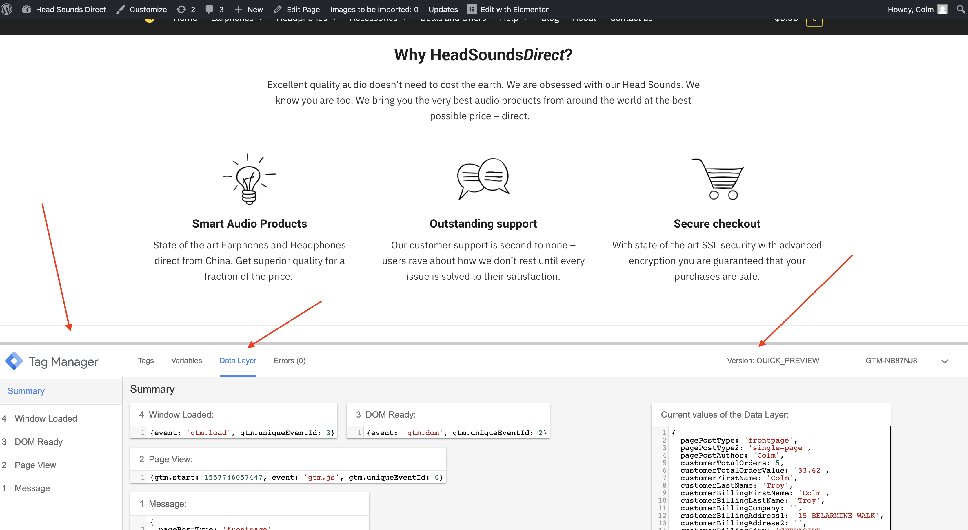Switch to the Variables tab
Viewport: 968px width, 530px height.
click(x=186, y=361)
